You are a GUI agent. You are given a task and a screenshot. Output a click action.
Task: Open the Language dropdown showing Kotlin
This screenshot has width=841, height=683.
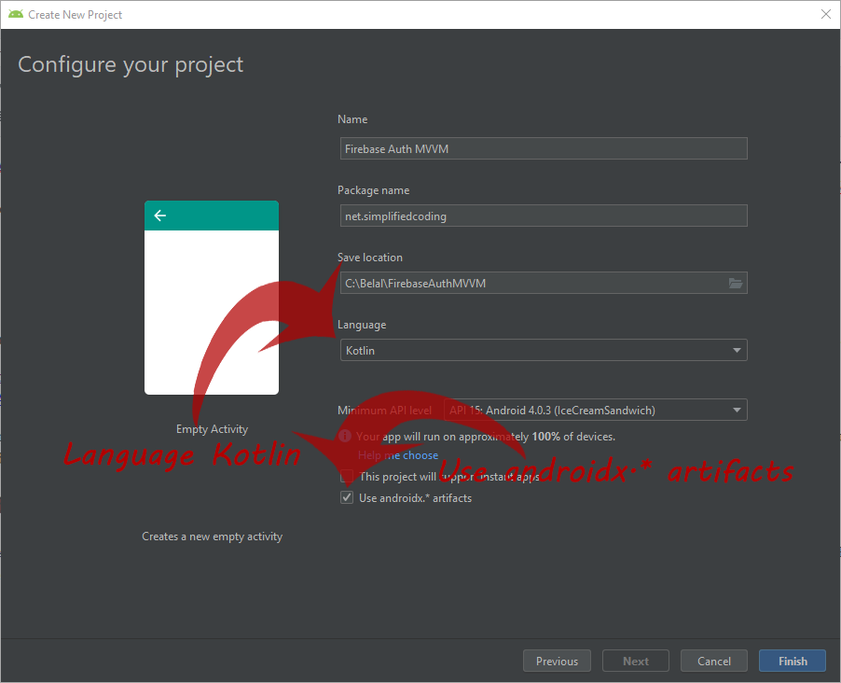544,350
